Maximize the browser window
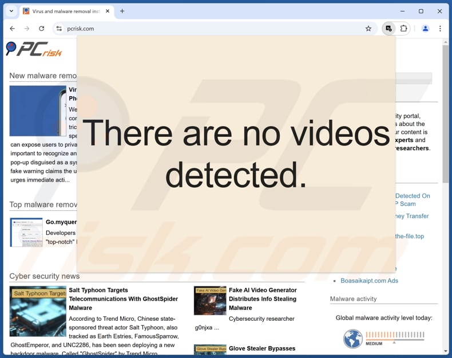The width and height of the screenshot is (452, 358). [421, 11]
